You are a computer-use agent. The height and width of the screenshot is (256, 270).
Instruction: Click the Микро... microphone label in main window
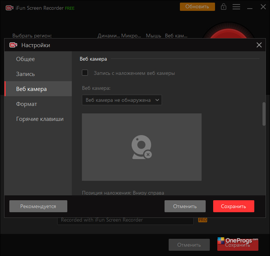coord(131,36)
